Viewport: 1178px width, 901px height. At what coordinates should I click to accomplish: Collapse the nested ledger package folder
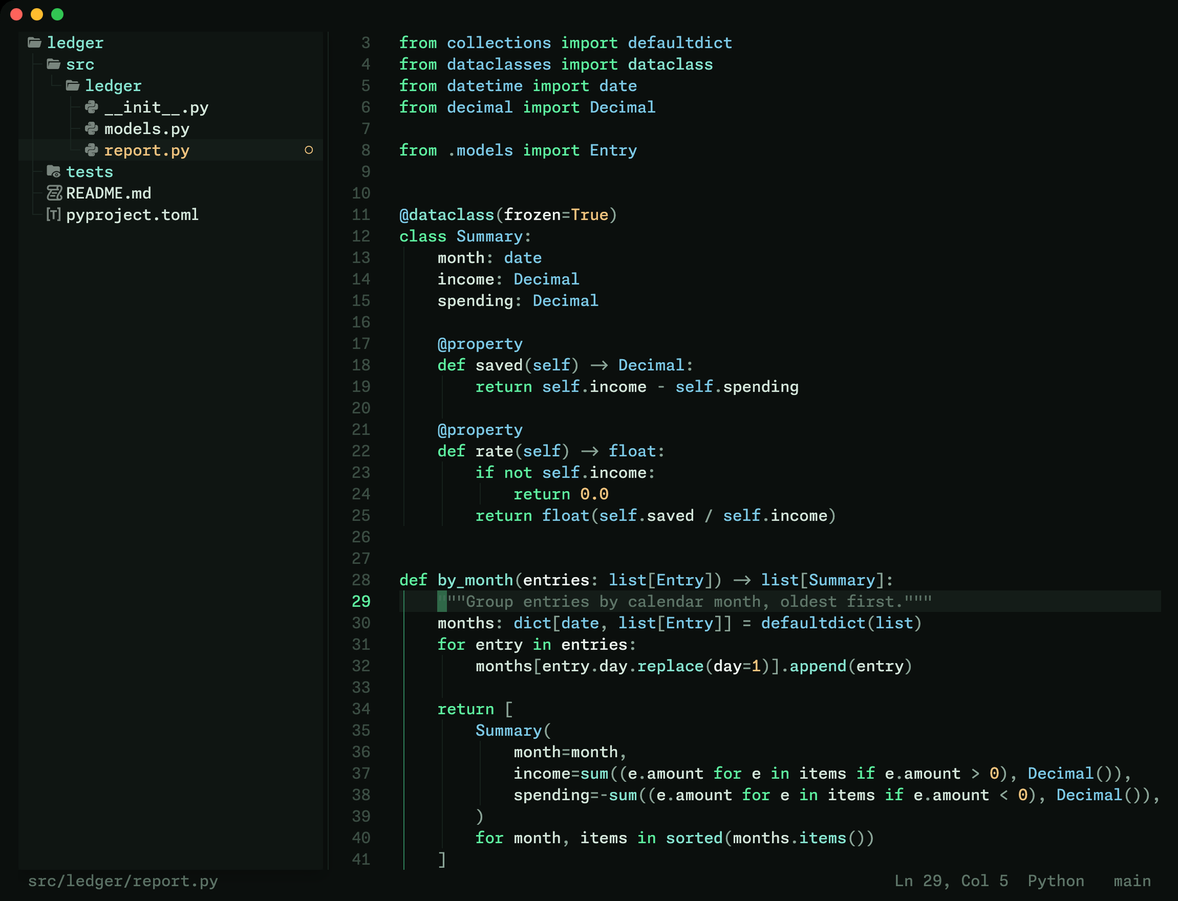(114, 85)
